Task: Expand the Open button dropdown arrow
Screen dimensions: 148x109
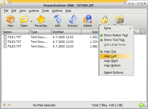Action: [32, 22]
